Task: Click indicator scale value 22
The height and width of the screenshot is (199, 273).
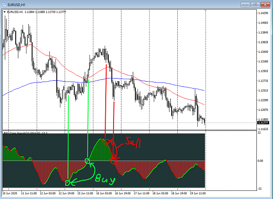Action: (259, 133)
